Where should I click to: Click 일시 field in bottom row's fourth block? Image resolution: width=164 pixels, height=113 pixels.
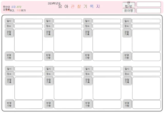coord(146,69)
